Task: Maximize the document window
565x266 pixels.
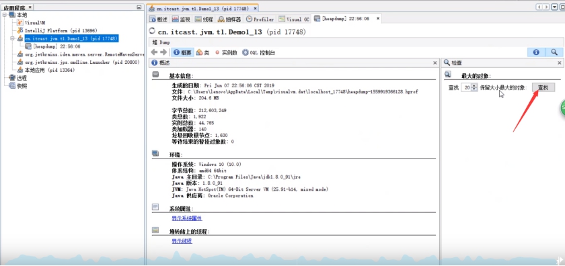Action: click(562, 7)
